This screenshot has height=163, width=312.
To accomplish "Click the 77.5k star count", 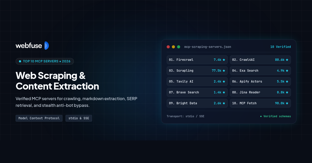I will pyautogui.click(x=217, y=71).
